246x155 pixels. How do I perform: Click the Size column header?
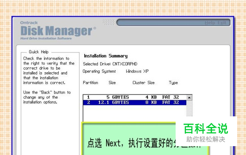point(112,83)
